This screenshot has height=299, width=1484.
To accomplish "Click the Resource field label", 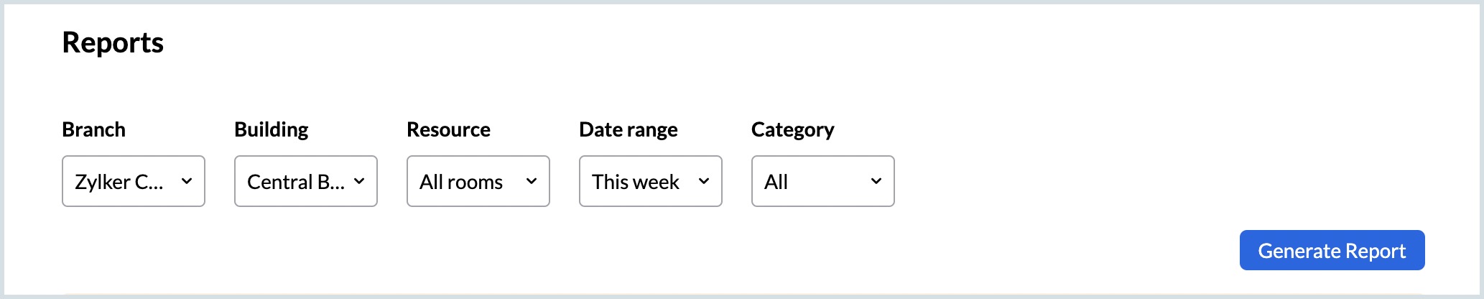I will click(448, 129).
